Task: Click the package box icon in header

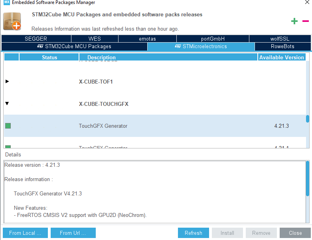Action: tap(12, 21)
